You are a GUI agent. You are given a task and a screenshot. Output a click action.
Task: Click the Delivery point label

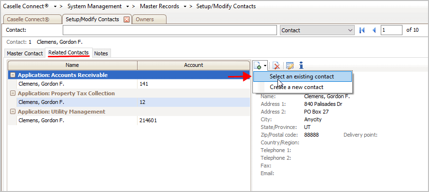pos(360,135)
